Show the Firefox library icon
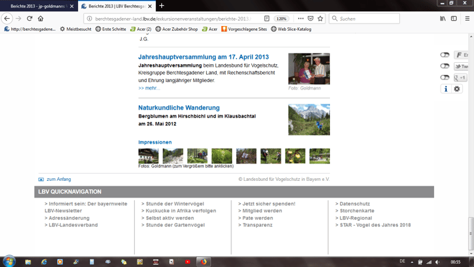This screenshot has height=267, width=474. [442, 19]
